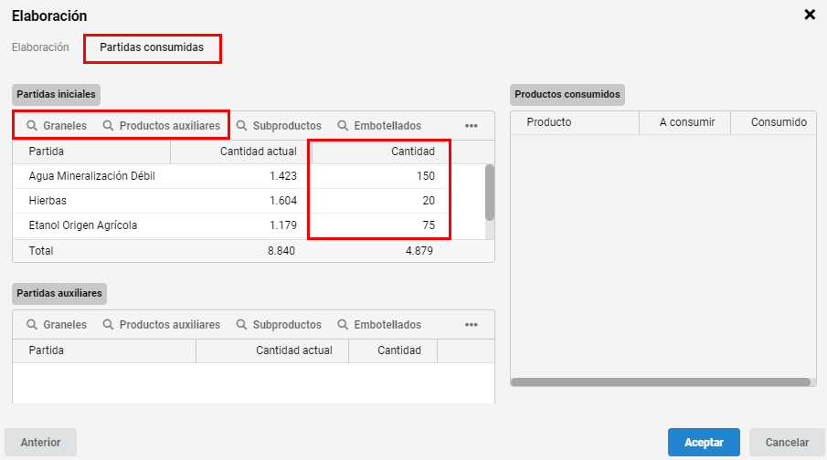Viewport: 827px width, 460px height.
Task: Edit the quantity 150 cell
Action: [381, 176]
